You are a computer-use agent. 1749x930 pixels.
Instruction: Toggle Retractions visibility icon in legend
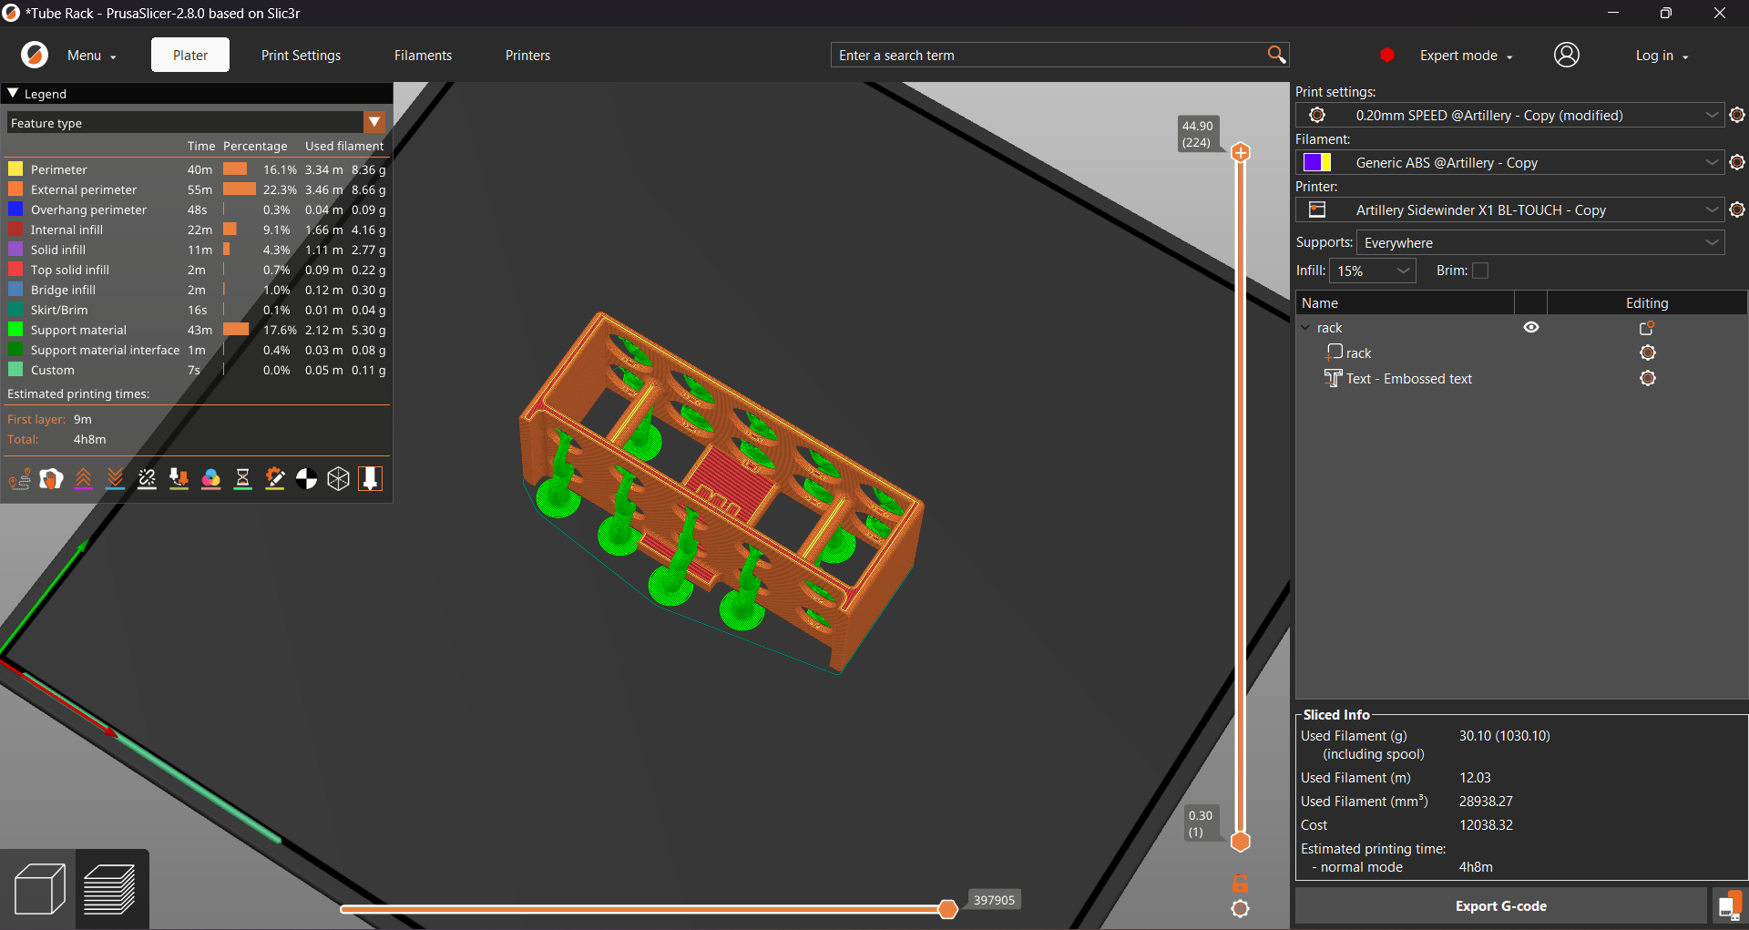point(83,478)
